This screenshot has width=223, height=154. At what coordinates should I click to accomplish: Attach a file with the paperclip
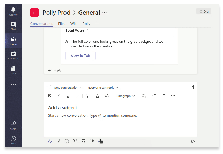(x=58, y=141)
